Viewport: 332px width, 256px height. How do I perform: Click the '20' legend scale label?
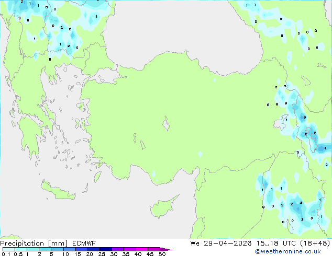[90, 254]
